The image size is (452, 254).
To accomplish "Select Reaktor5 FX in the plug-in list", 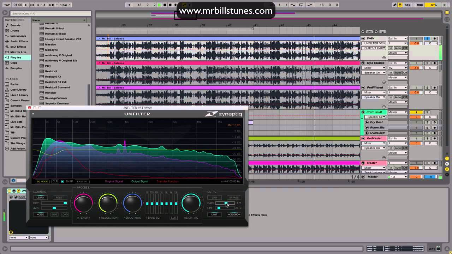I will point(53,77).
